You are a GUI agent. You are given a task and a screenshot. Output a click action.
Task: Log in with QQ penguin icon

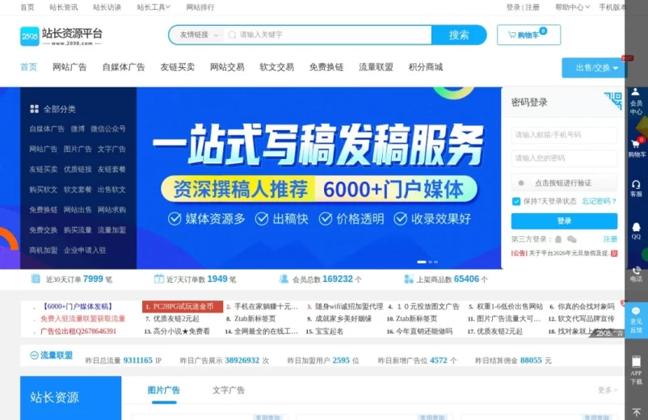tap(558, 239)
